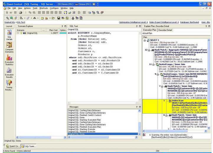Open Tuning Resolution in the Layout sidebar
Viewport: 213px width, 153px height.
click(x=9, y=85)
